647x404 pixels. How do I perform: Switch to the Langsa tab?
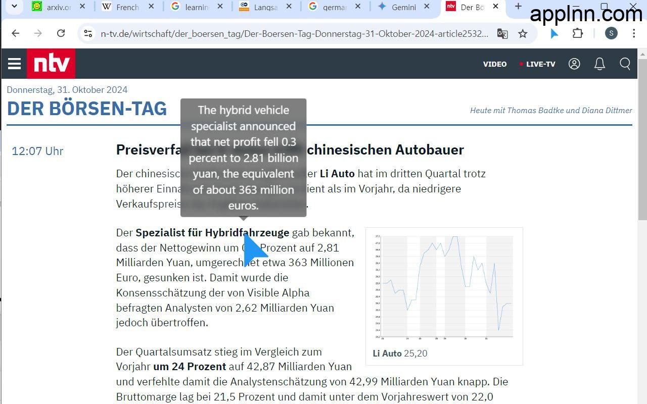tap(266, 7)
